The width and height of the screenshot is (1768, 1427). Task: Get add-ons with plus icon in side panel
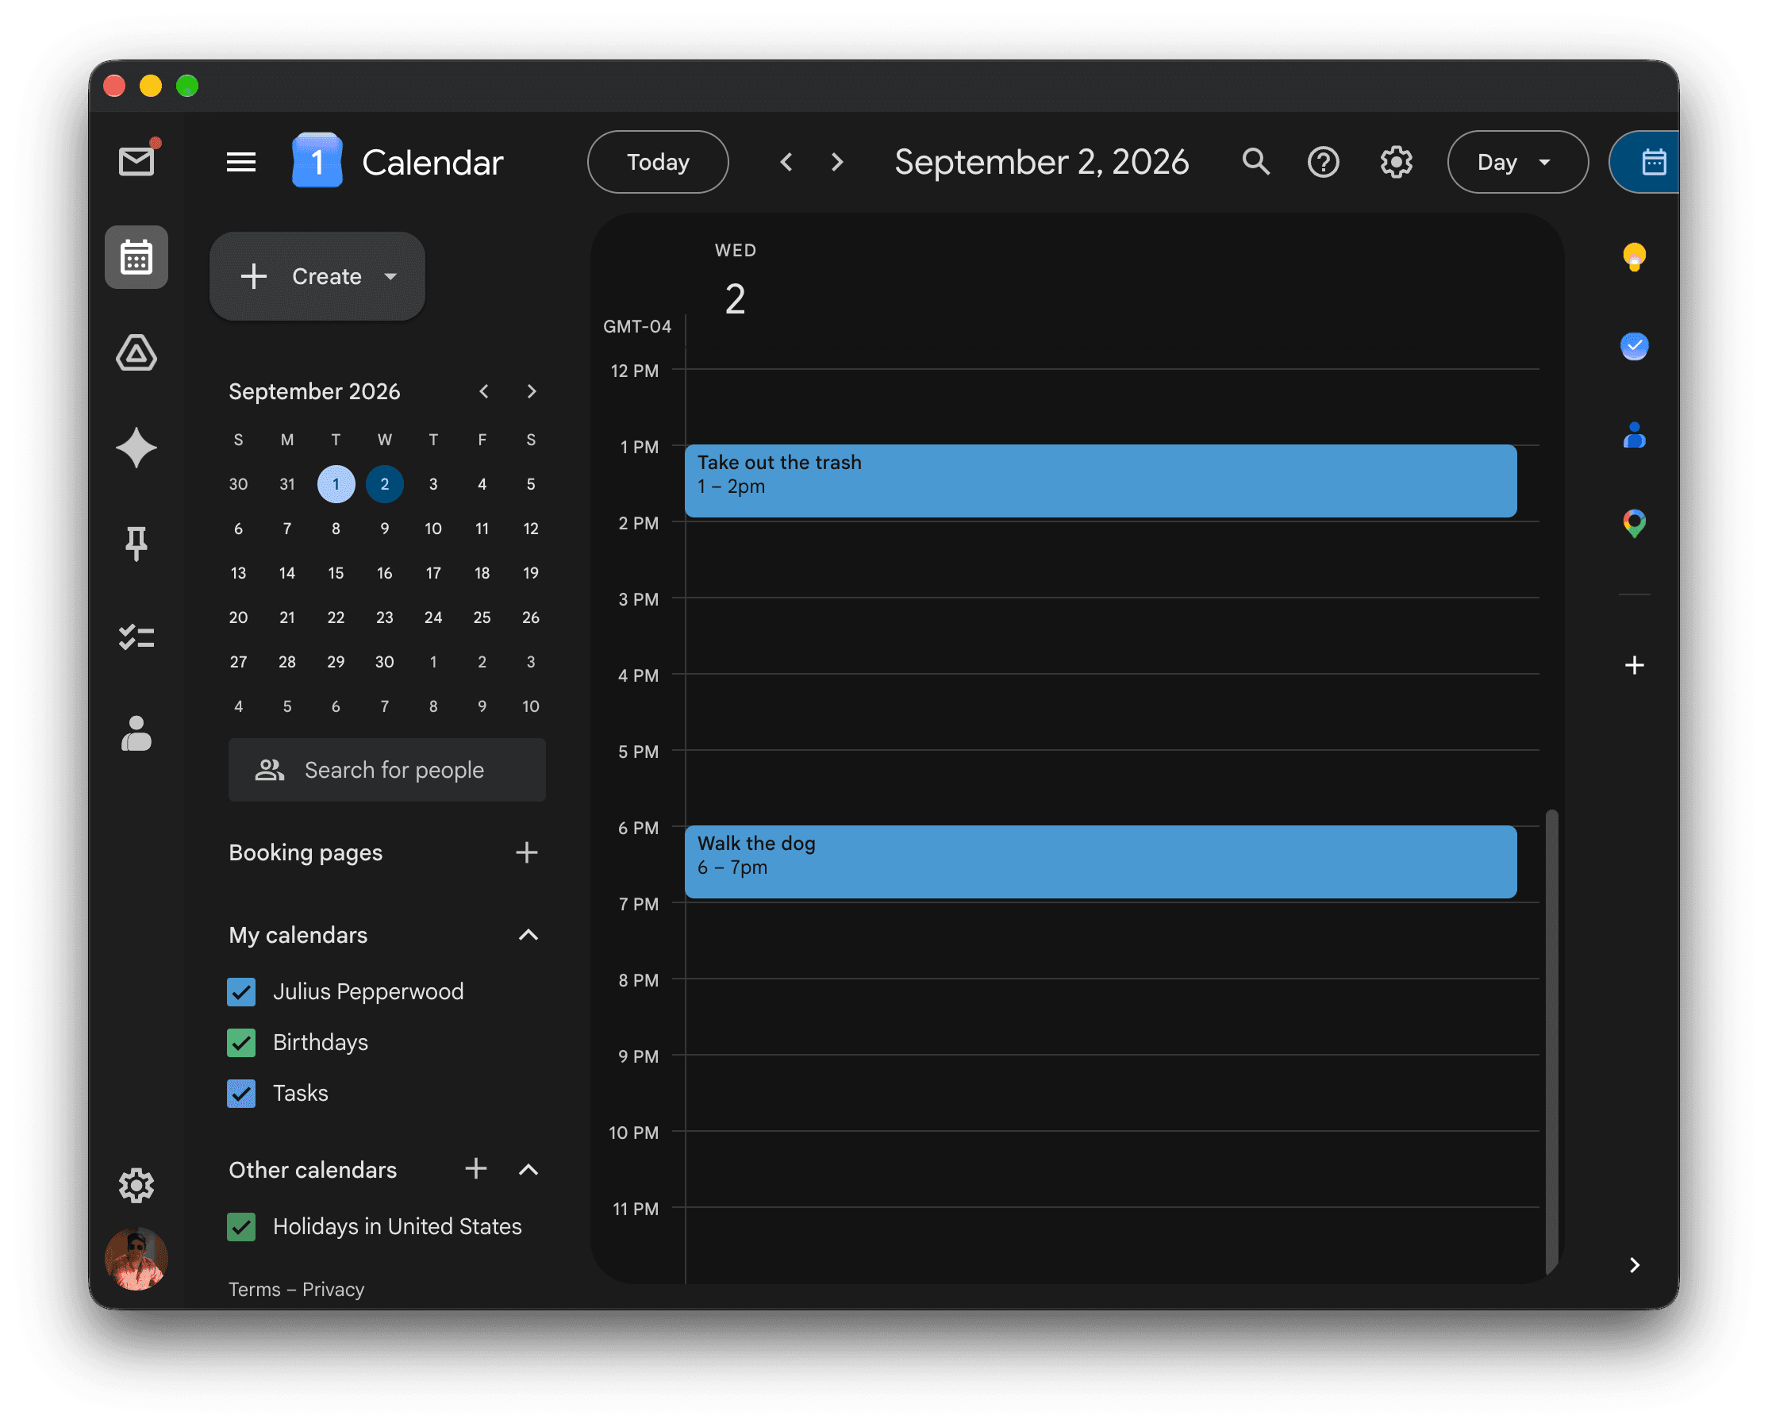[x=1634, y=665]
